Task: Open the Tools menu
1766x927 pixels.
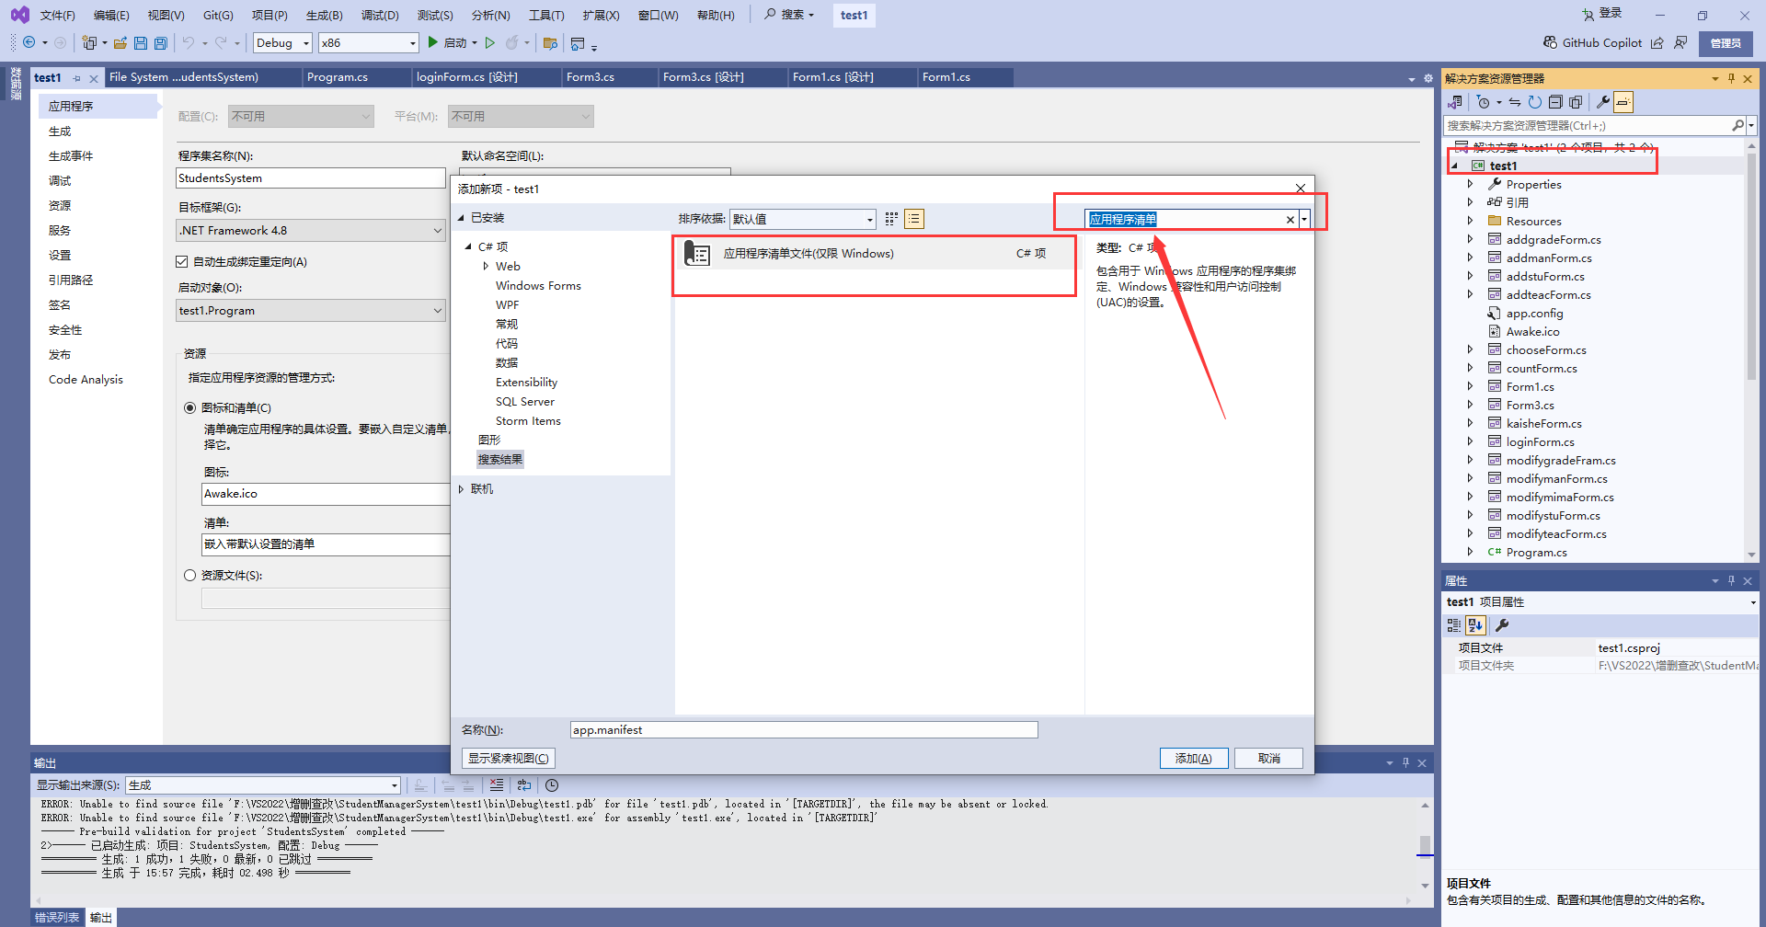Action: pos(546,15)
